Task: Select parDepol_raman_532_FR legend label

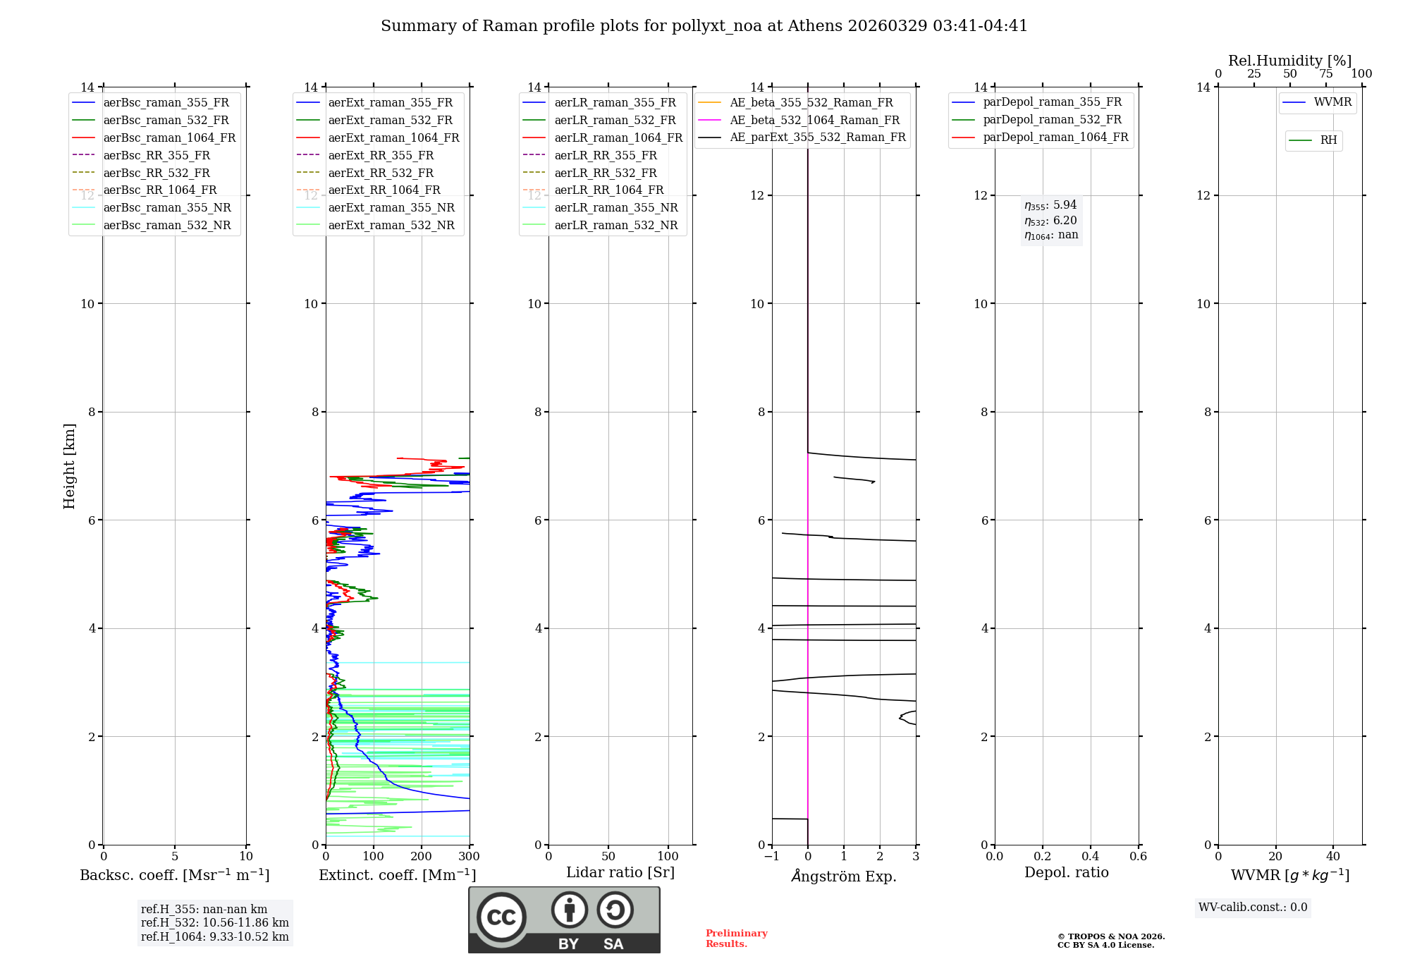Action: 1052,120
